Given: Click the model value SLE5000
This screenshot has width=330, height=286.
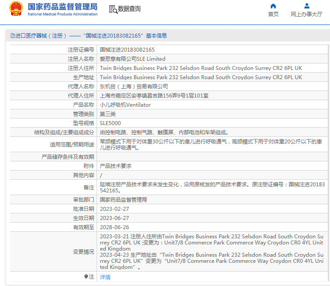Looking at the screenshot, I should pos(110,123).
